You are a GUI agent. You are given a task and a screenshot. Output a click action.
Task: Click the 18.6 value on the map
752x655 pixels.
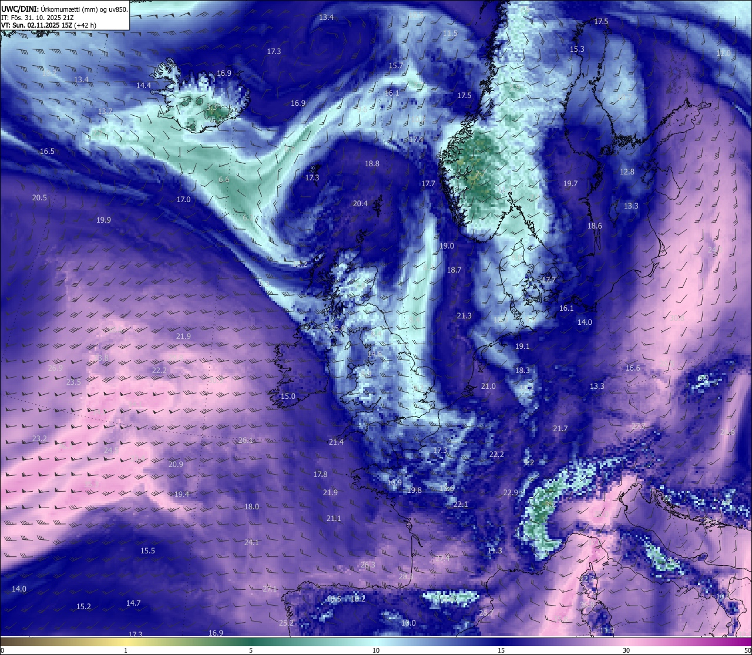595,226
